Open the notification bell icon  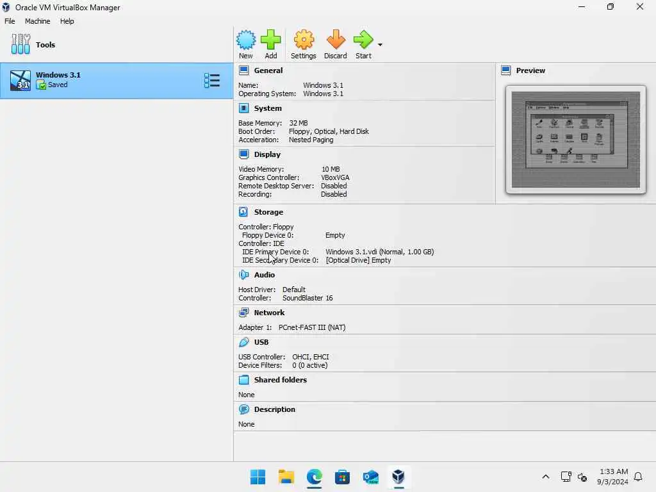tap(638, 477)
